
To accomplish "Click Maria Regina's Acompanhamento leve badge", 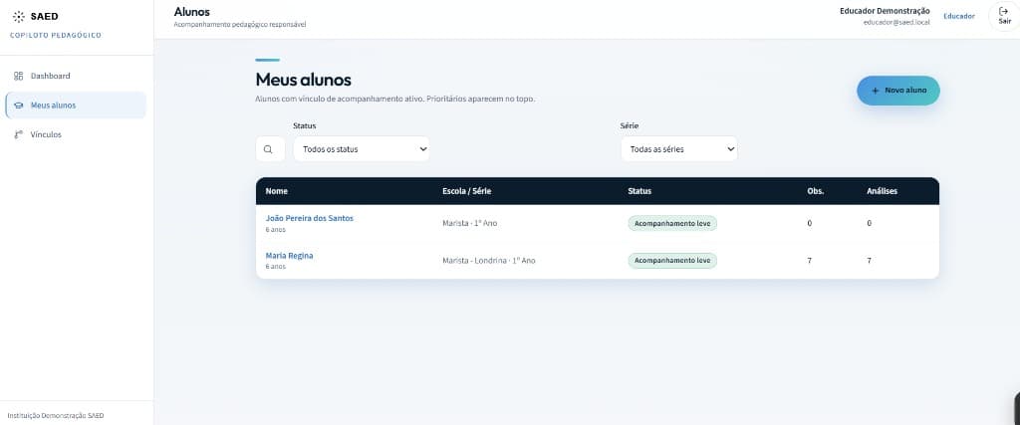I will coord(672,261).
